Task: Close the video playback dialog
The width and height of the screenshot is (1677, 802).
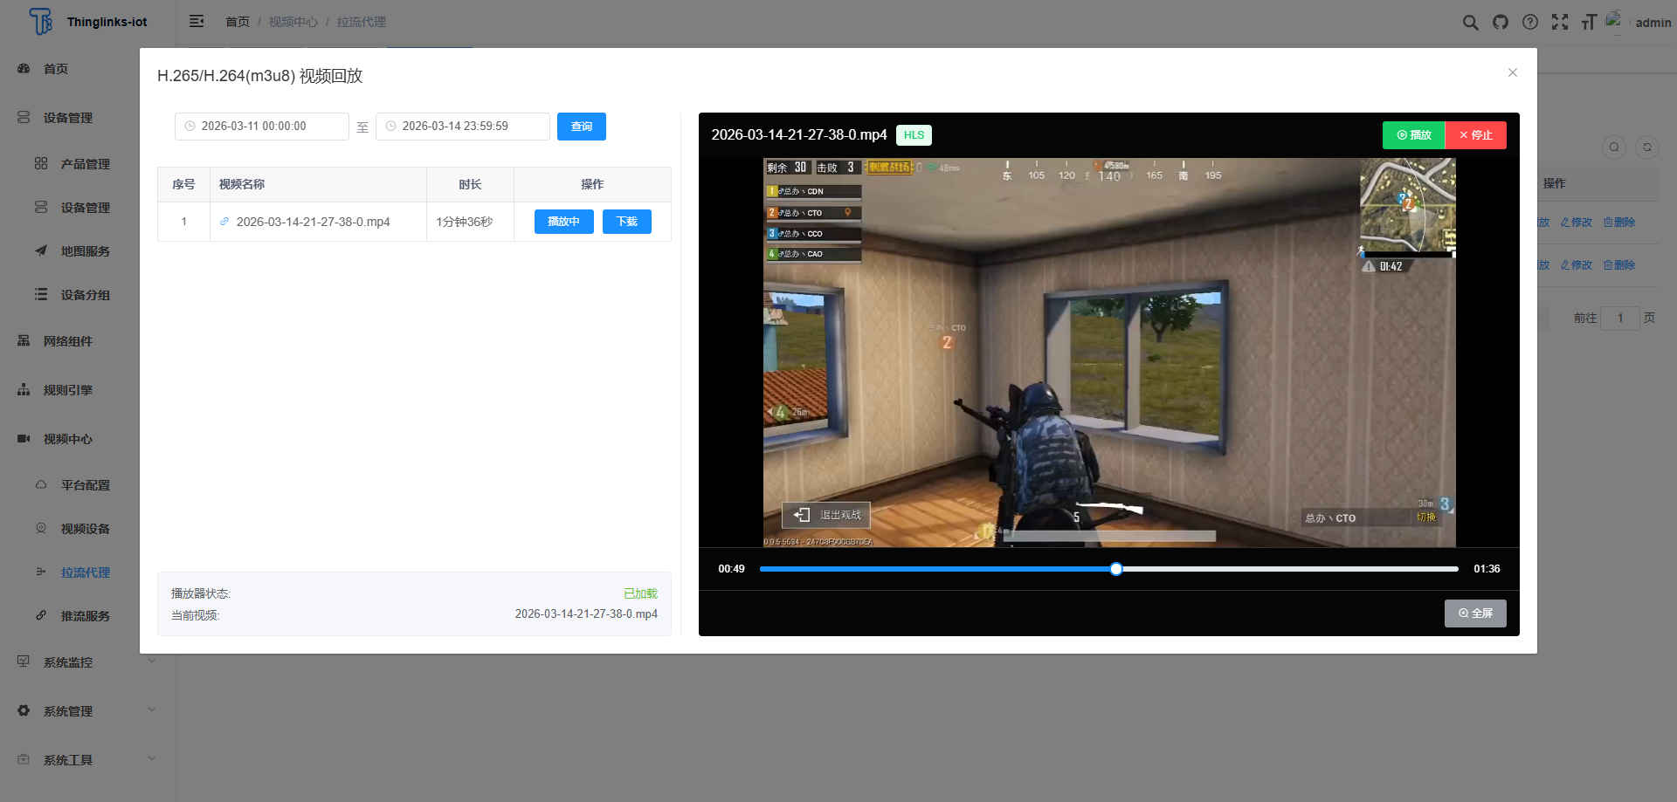Action: [x=1513, y=73]
